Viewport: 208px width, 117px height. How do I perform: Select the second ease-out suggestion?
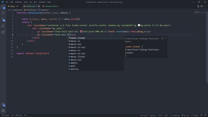96,60
